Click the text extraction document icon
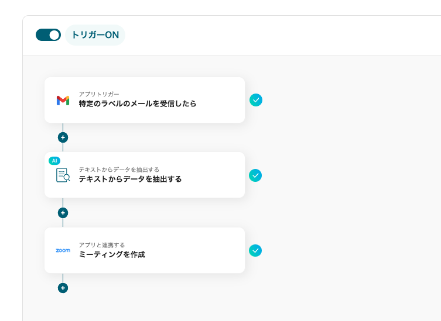The height and width of the screenshot is (321, 441). pyautogui.click(x=63, y=175)
